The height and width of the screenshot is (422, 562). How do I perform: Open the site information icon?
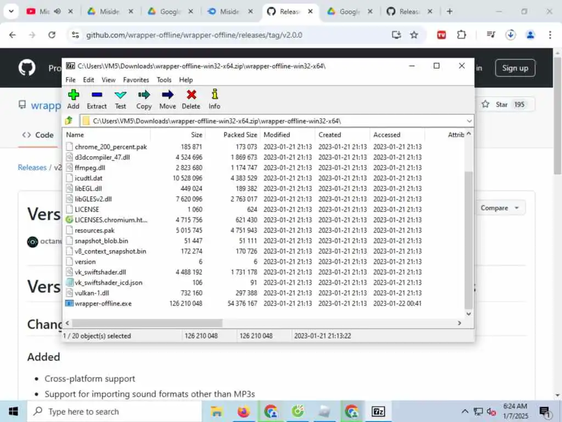pos(75,35)
